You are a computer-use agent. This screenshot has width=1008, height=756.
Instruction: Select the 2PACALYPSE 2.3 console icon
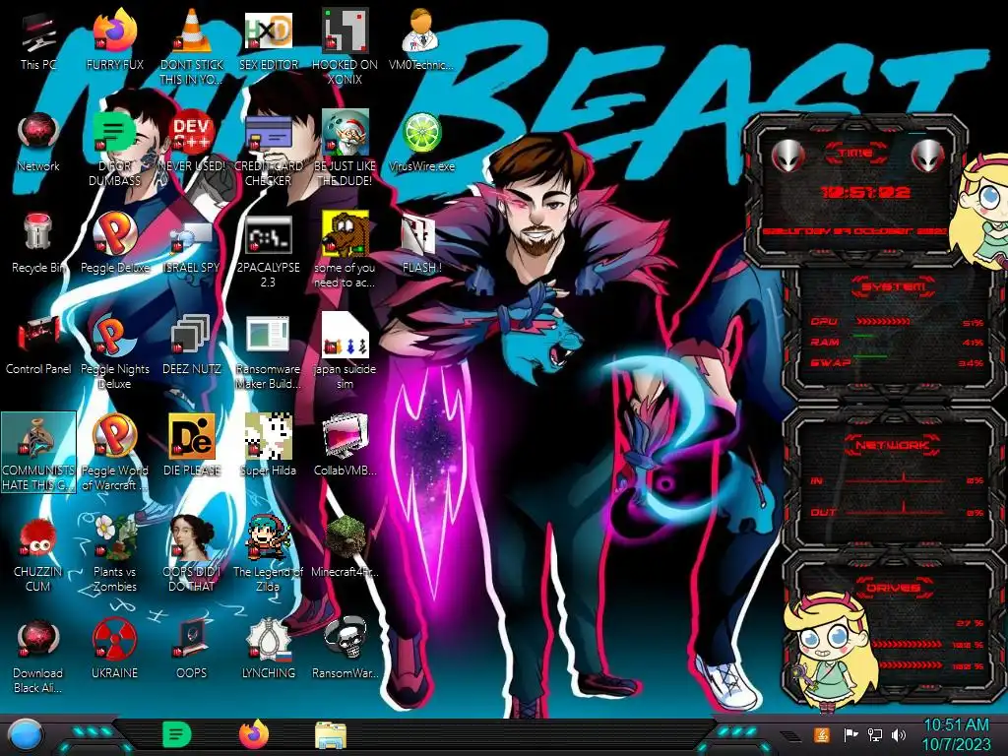pos(268,251)
